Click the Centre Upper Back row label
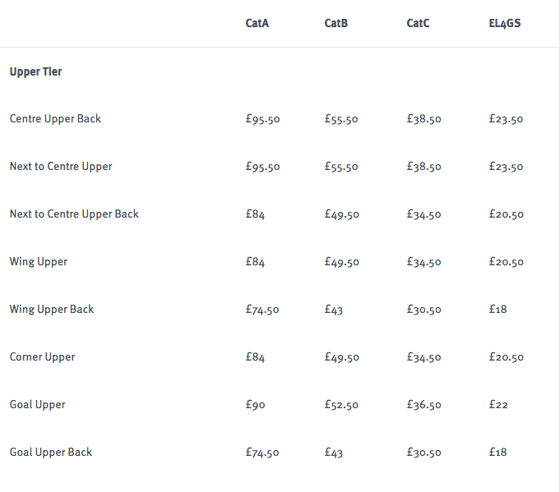Screen dimensions: 560x492 pos(55,119)
